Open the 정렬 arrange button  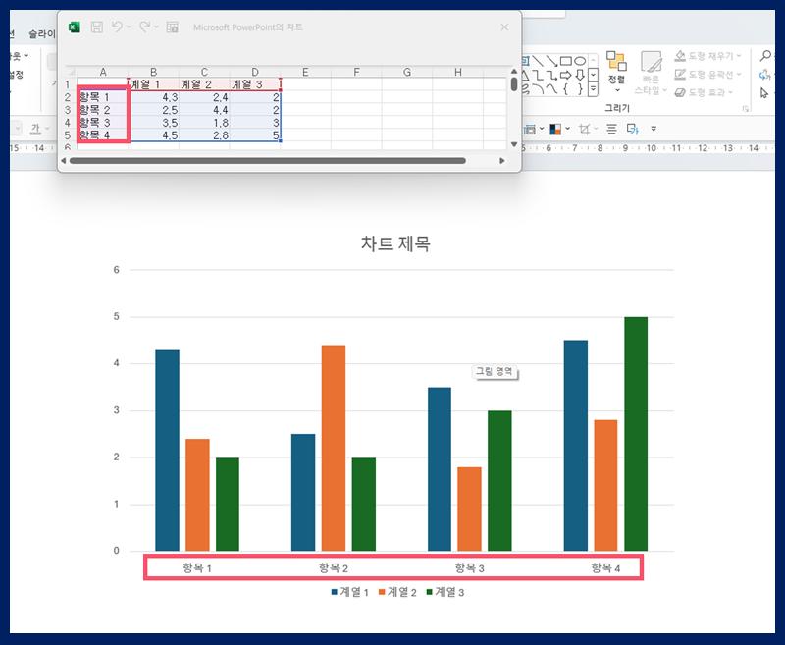point(617,71)
